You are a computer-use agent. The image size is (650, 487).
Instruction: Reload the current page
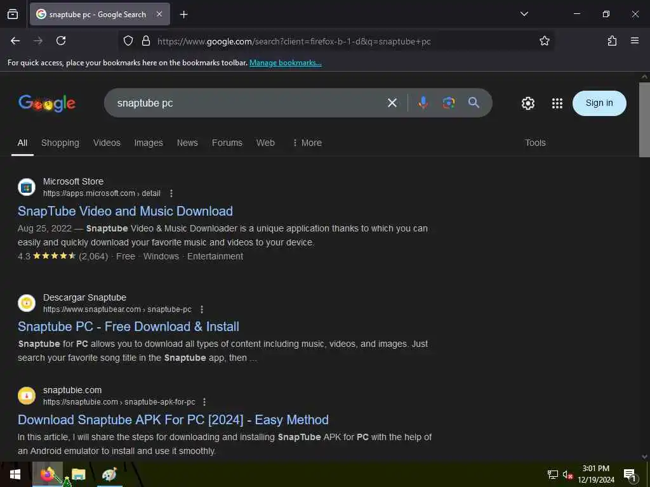61,41
